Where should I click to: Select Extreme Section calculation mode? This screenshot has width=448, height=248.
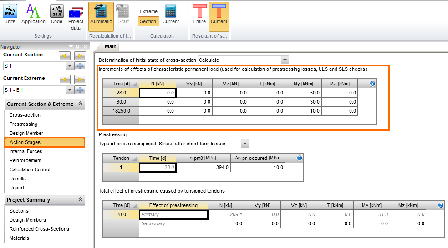coord(148,21)
